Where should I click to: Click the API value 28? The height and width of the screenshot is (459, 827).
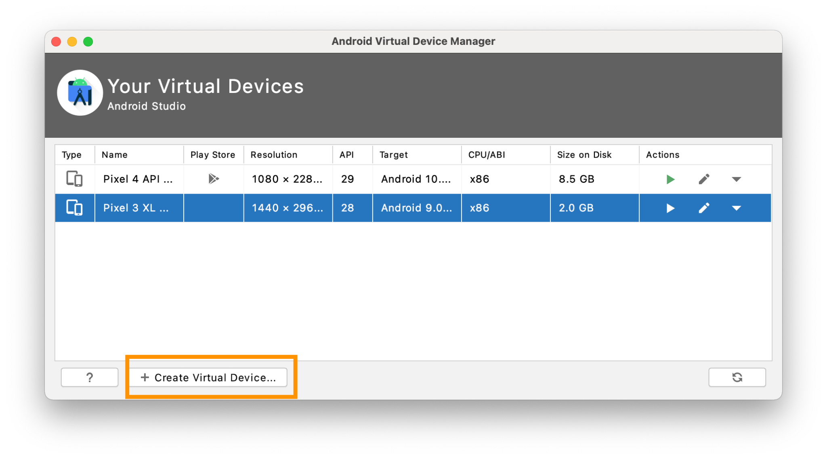(353, 208)
